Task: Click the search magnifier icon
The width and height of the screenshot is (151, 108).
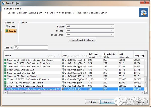Action: 16,47
